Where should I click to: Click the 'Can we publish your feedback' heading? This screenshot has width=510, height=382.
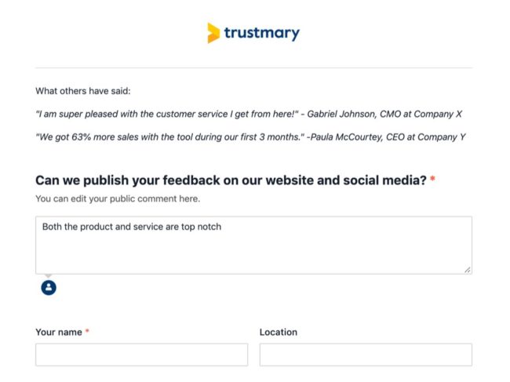231,180
